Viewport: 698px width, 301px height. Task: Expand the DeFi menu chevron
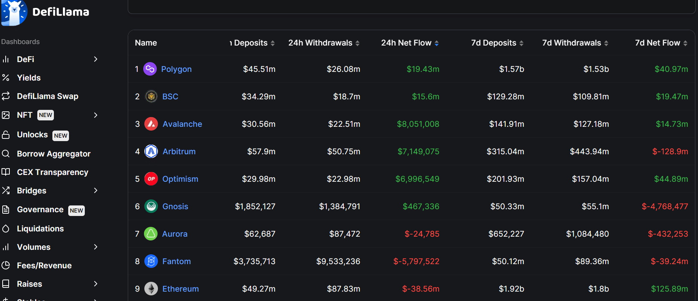[x=96, y=59]
